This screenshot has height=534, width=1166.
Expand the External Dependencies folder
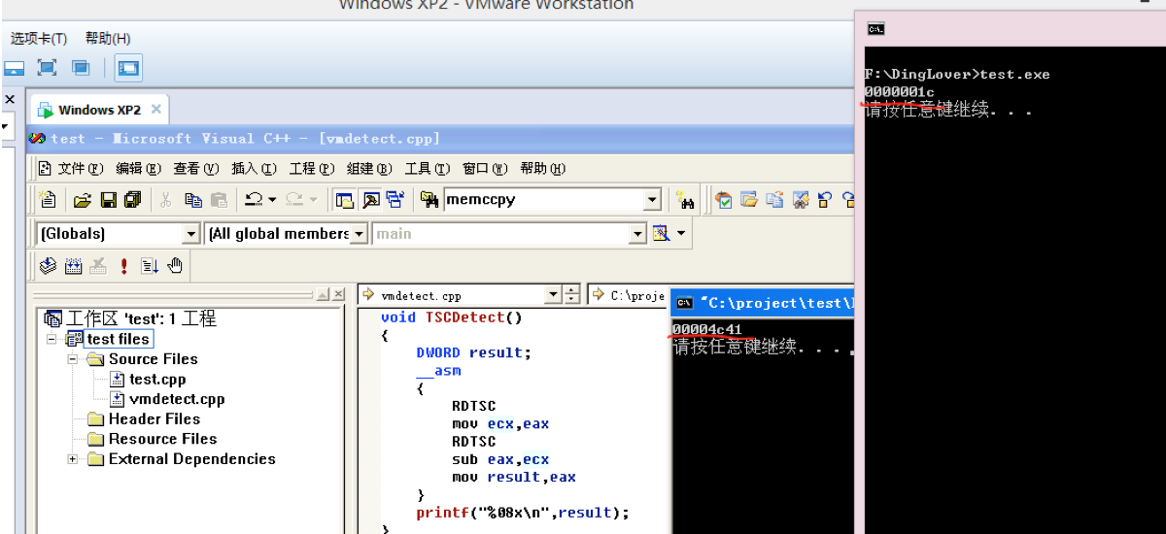point(72,459)
